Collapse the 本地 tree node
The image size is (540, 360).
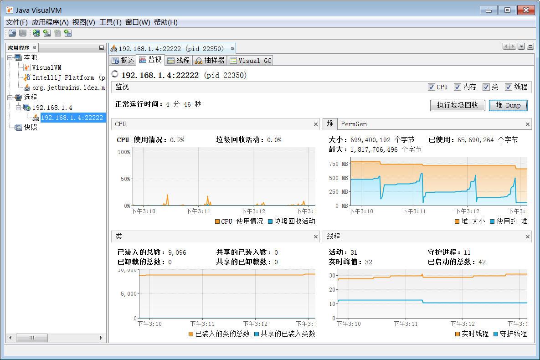[10, 57]
